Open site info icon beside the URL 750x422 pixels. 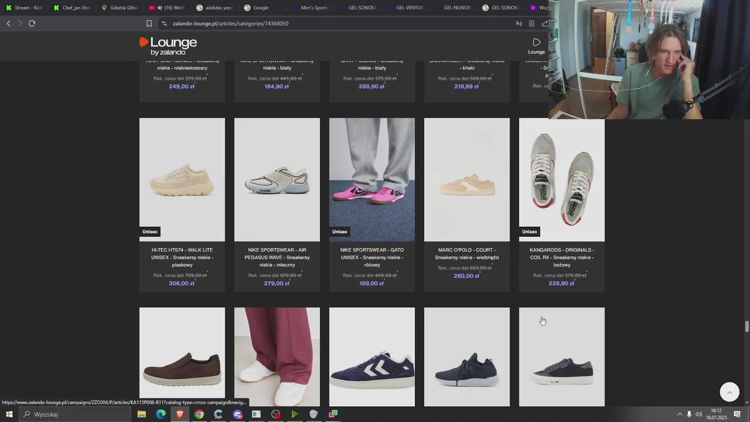(x=165, y=23)
